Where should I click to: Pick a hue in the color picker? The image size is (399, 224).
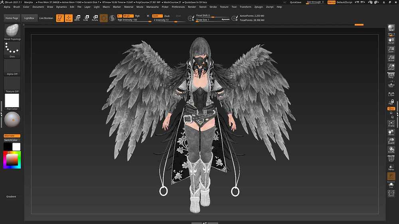point(12,160)
